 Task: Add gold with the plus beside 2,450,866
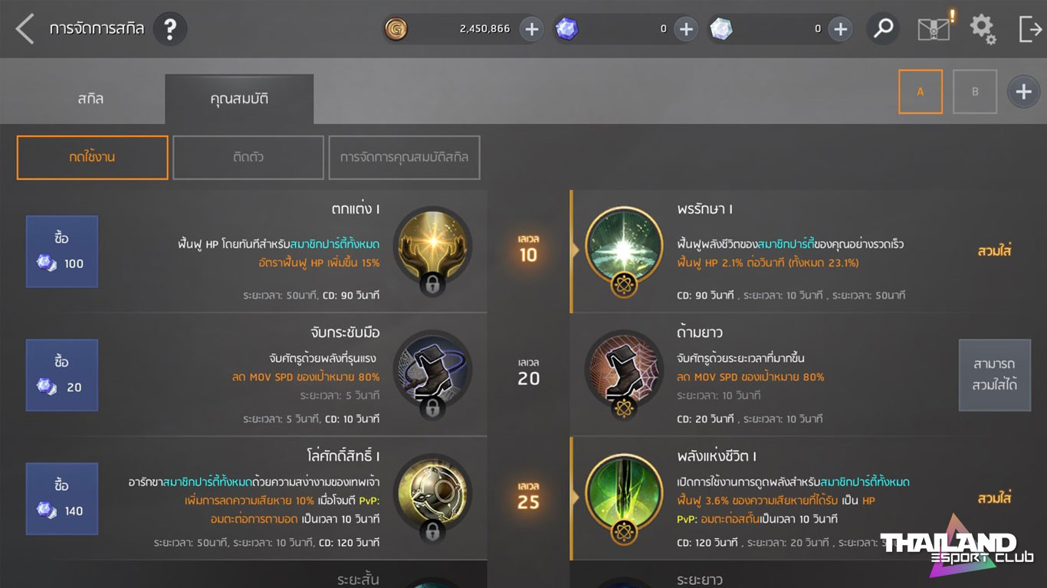(531, 29)
